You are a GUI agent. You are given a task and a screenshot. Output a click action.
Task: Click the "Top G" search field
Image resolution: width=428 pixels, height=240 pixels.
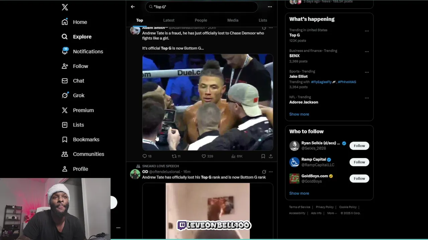[202, 7]
